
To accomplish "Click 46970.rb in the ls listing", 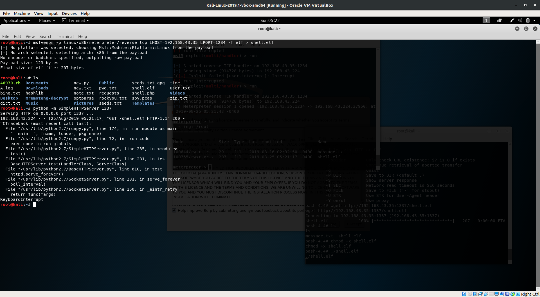I will 10,83.
